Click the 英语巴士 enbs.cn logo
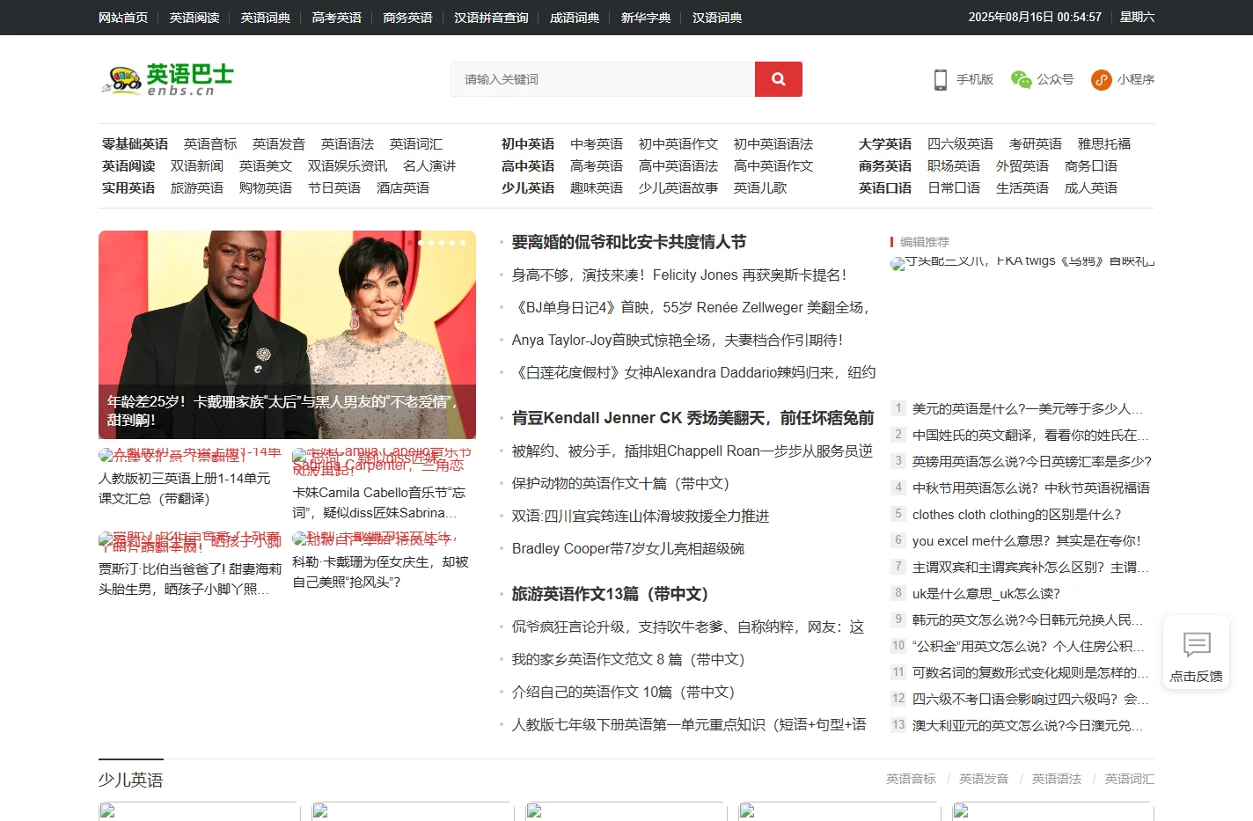This screenshot has height=821, width=1253. 169,79
